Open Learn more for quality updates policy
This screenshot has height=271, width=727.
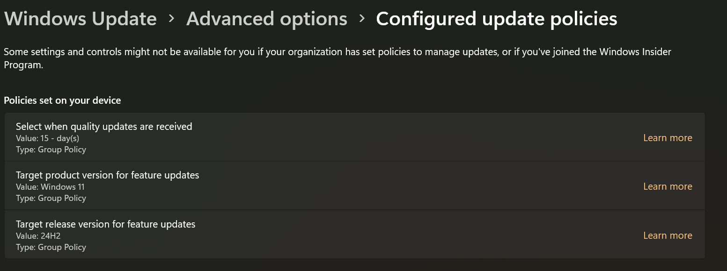click(x=668, y=138)
